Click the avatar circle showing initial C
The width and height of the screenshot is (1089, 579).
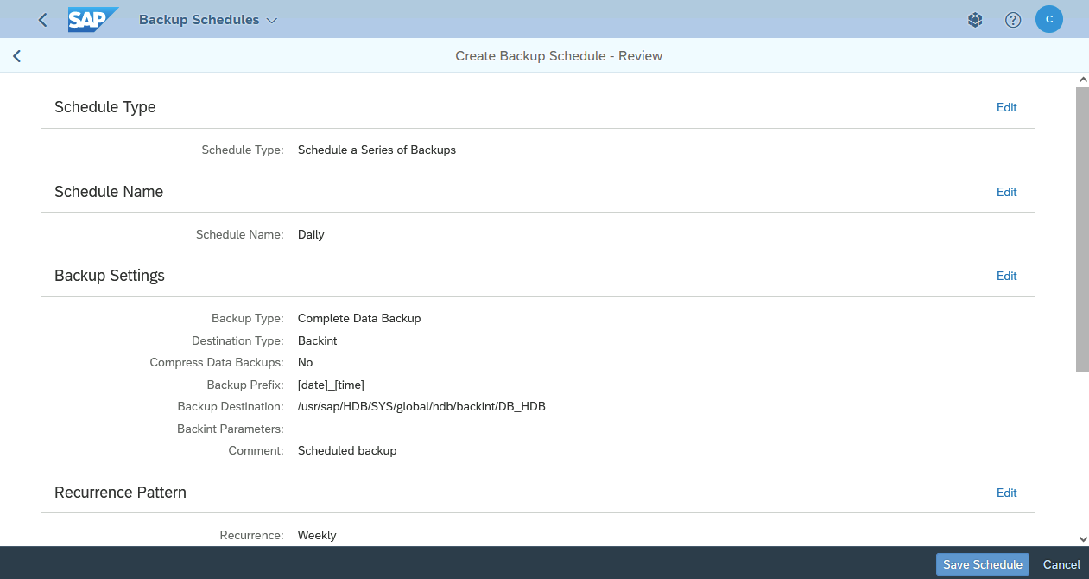pyautogui.click(x=1048, y=19)
